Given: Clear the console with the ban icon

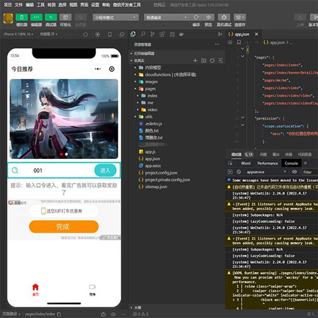Looking at the screenshot, I should tap(238, 172).
